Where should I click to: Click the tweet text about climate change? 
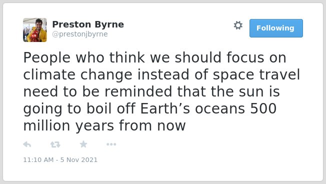pos(161,91)
